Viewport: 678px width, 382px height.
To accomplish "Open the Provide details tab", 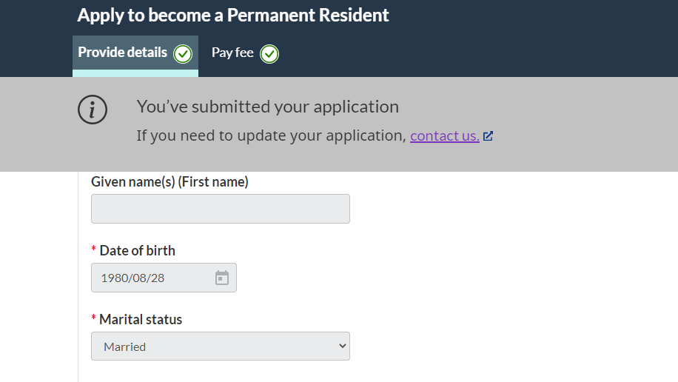I will 123,53.
